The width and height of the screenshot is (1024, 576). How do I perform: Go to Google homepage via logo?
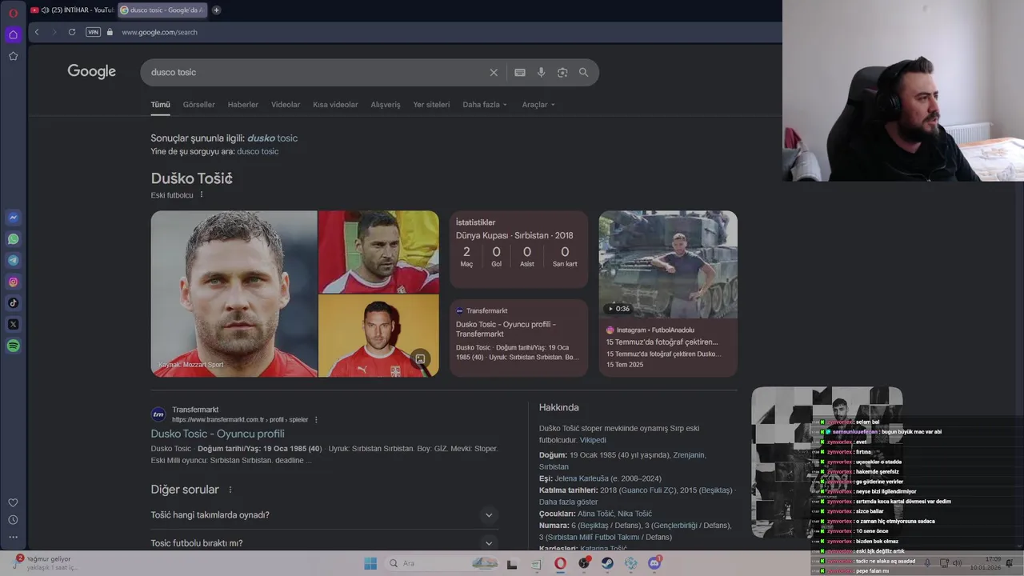tap(91, 71)
